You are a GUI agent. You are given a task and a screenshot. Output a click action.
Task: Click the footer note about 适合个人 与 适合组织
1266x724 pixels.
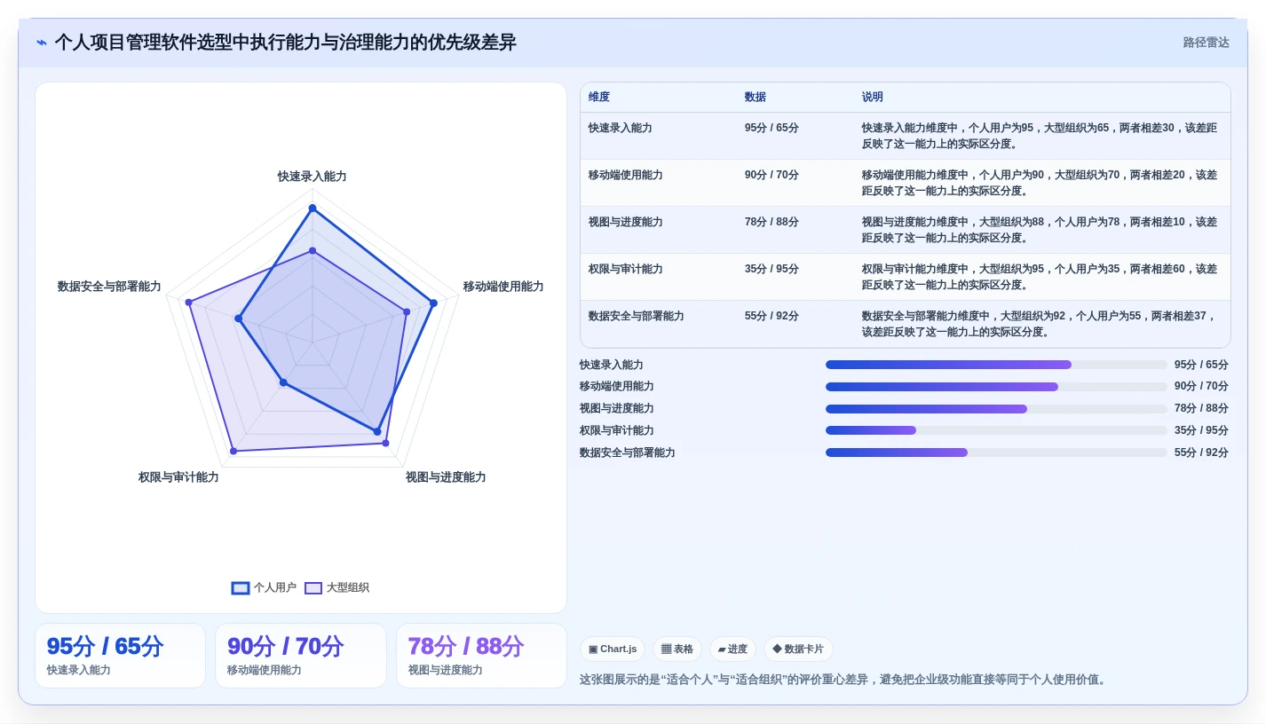(844, 680)
